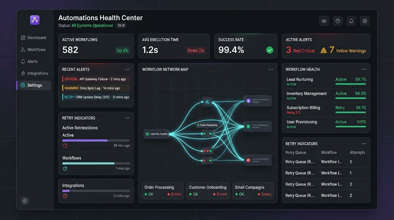This screenshot has width=394, height=220.
Task: Toggle OK under Customer Onboarding
Action: point(194,194)
